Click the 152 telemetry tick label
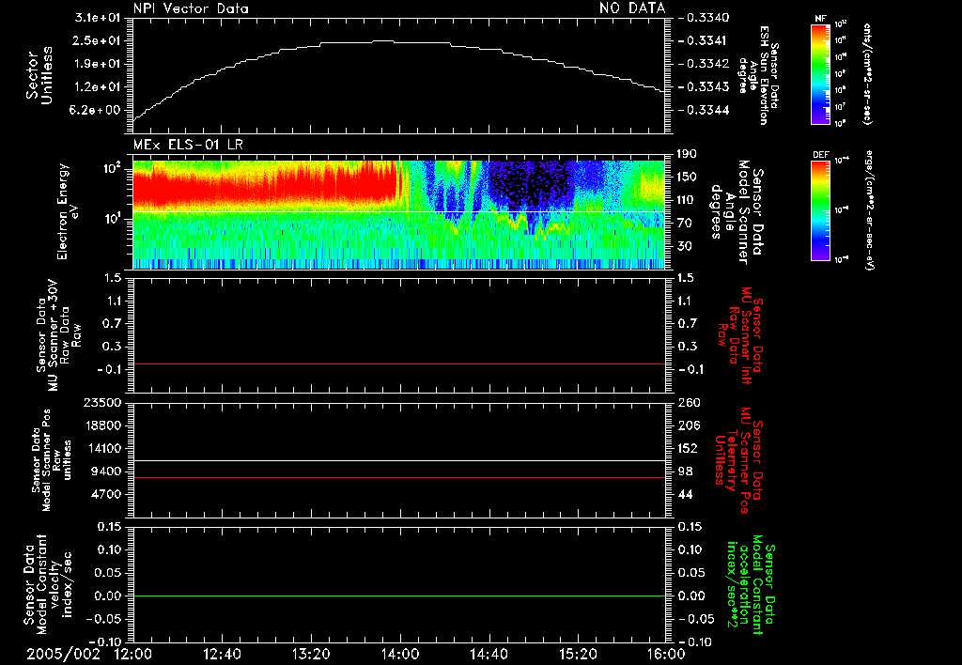 click(690, 448)
